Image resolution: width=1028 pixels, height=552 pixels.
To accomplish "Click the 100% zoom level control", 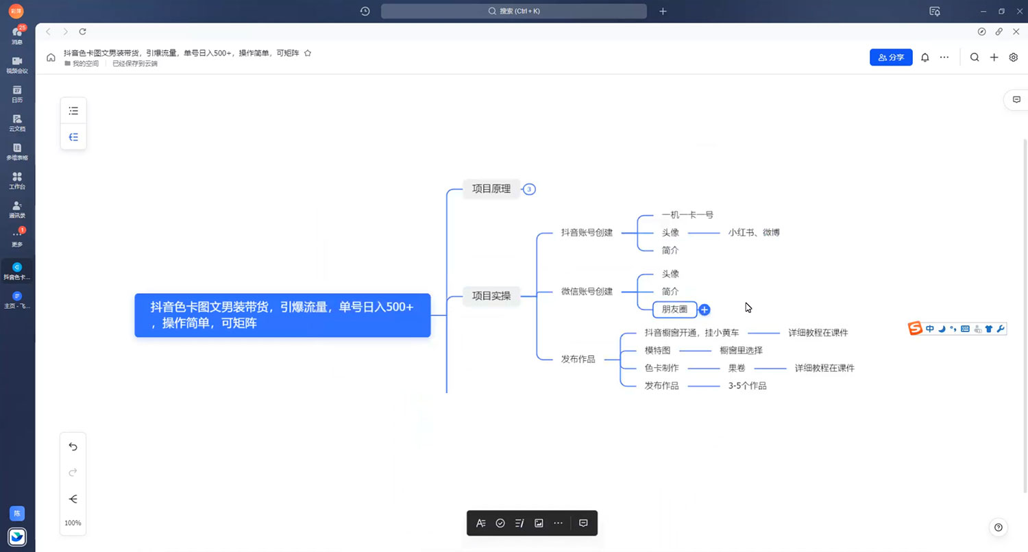I will click(x=73, y=523).
